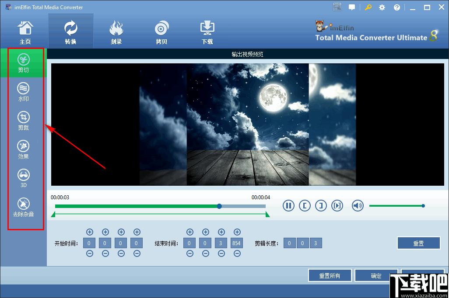The height and width of the screenshot is (298, 449).
Task: Select the 水印 watermark tool
Action: (x=24, y=92)
